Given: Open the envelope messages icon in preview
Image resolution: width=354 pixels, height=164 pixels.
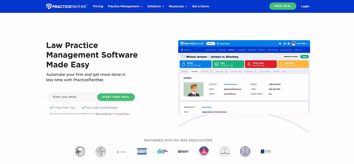Looking at the screenshot, I should tap(280, 44).
